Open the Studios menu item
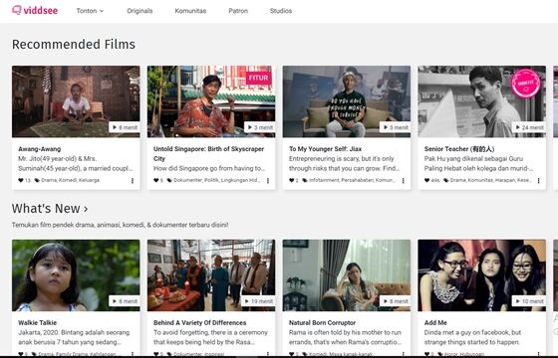 click(281, 11)
